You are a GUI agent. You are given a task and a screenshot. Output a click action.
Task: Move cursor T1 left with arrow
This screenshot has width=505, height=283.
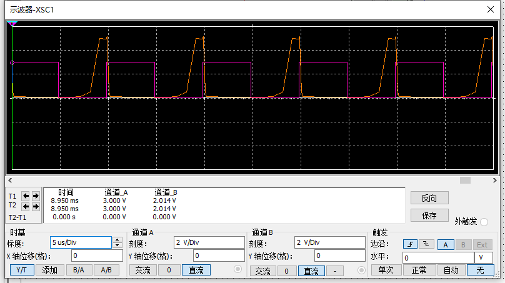coord(26,196)
